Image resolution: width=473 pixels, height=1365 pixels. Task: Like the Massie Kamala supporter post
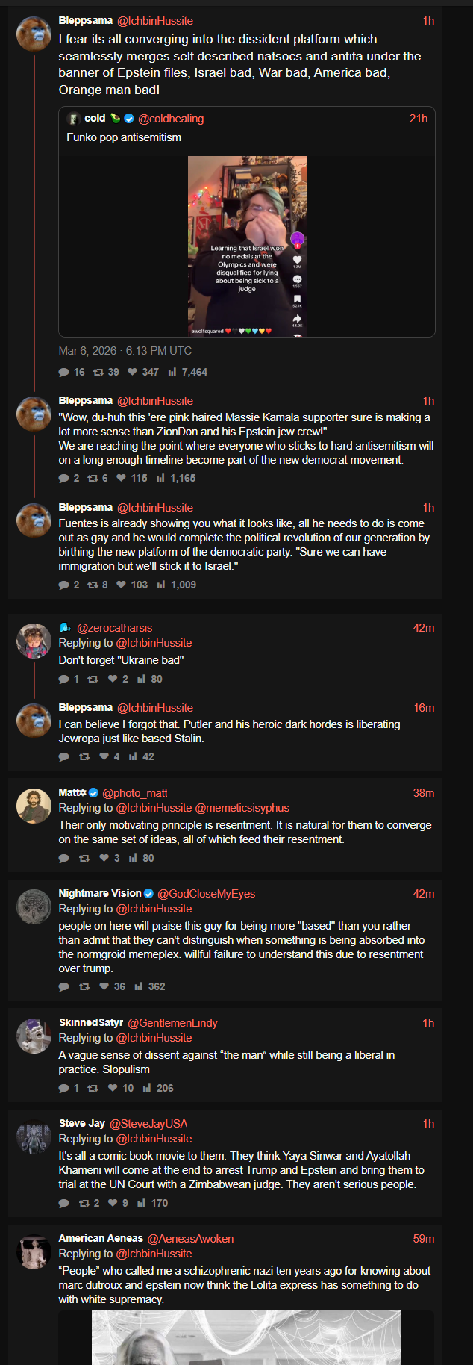pos(122,478)
